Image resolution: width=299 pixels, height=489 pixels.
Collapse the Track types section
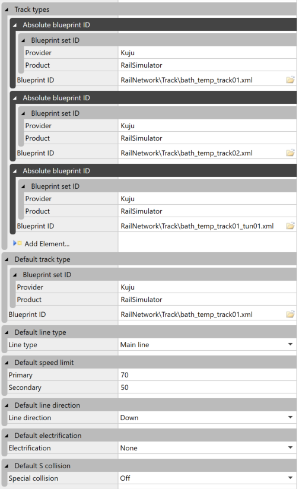click(x=7, y=9)
